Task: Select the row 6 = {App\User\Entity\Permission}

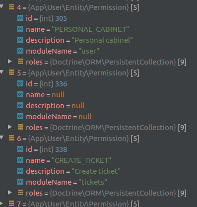Action: [x=98, y=138]
